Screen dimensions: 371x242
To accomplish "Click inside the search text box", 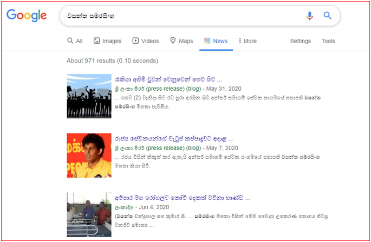I will (179, 16).
